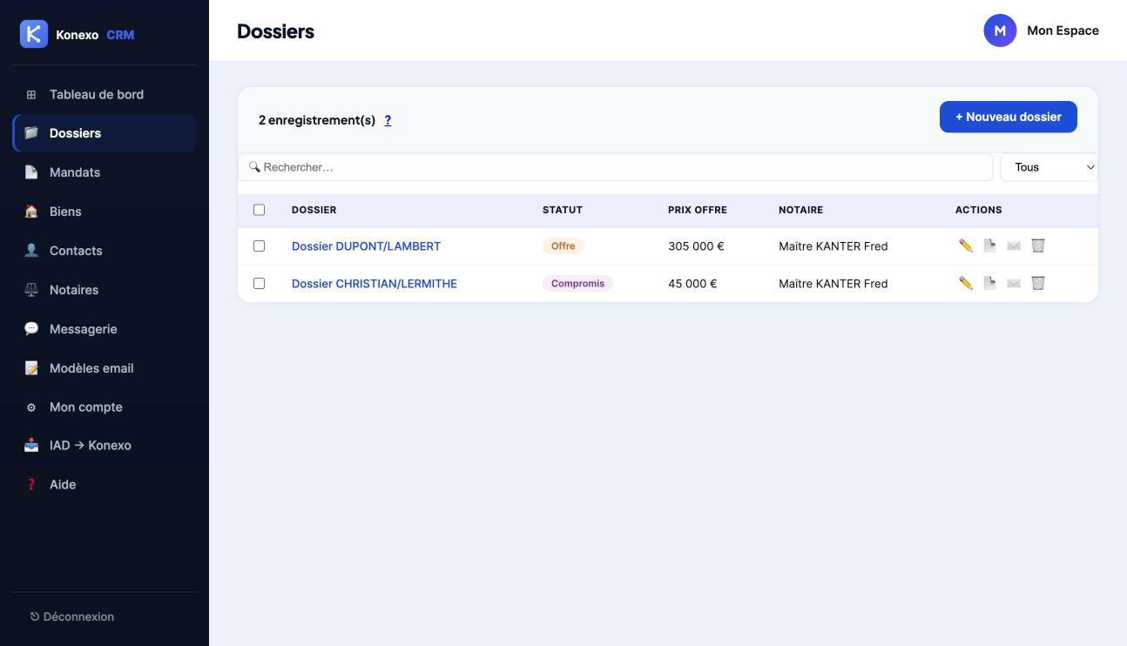Click the IAD → Konexo inbox icon
This screenshot has height=646, width=1127.
tap(31, 446)
